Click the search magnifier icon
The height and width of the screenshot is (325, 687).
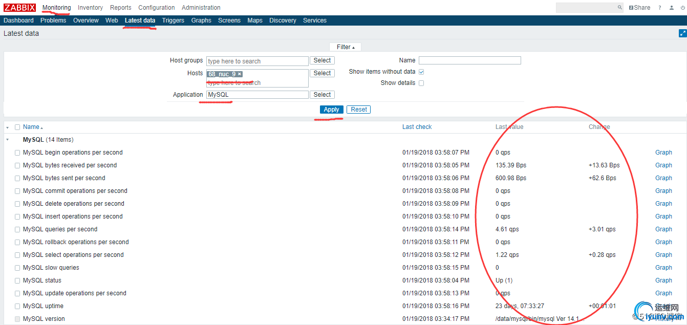(620, 8)
